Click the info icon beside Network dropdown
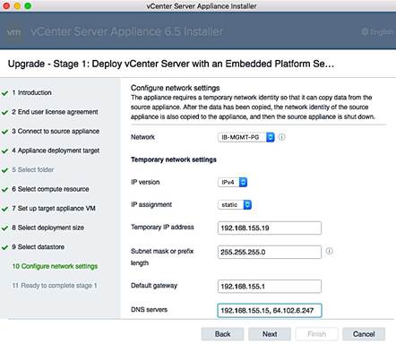396x344 pixels. click(x=281, y=137)
